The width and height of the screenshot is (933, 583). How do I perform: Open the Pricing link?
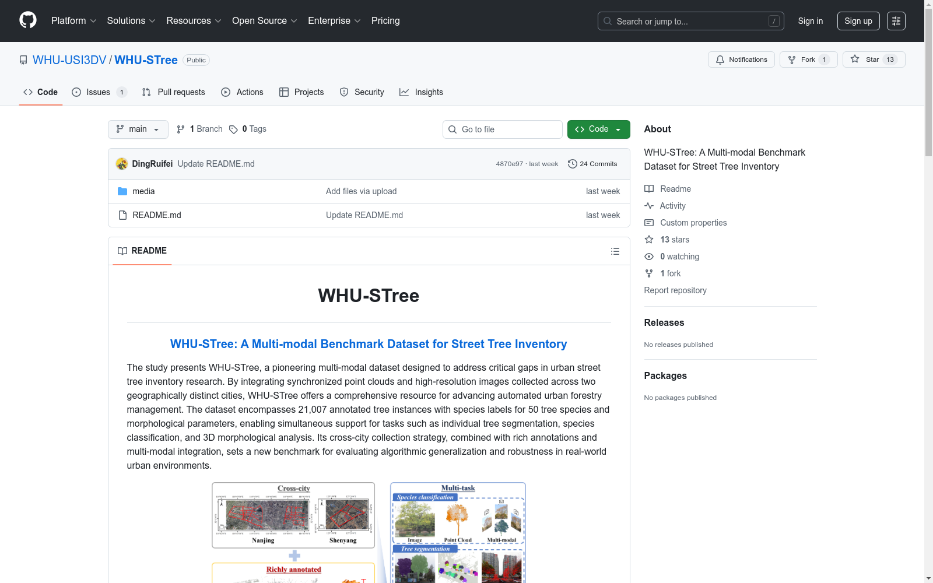click(x=385, y=21)
